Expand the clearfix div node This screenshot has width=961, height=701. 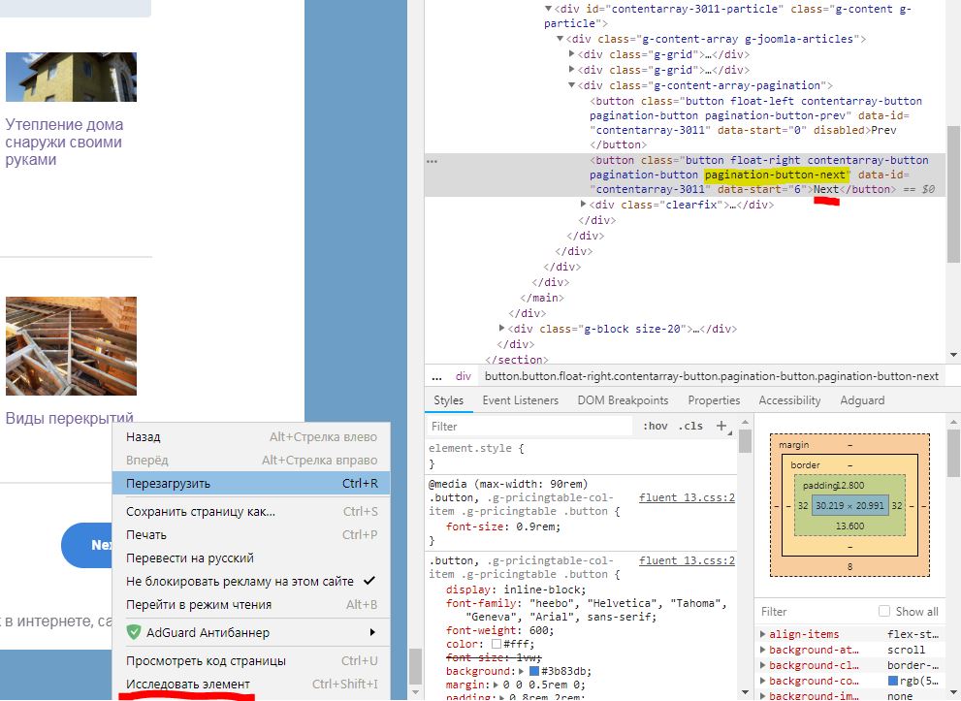(x=584, y=205)
